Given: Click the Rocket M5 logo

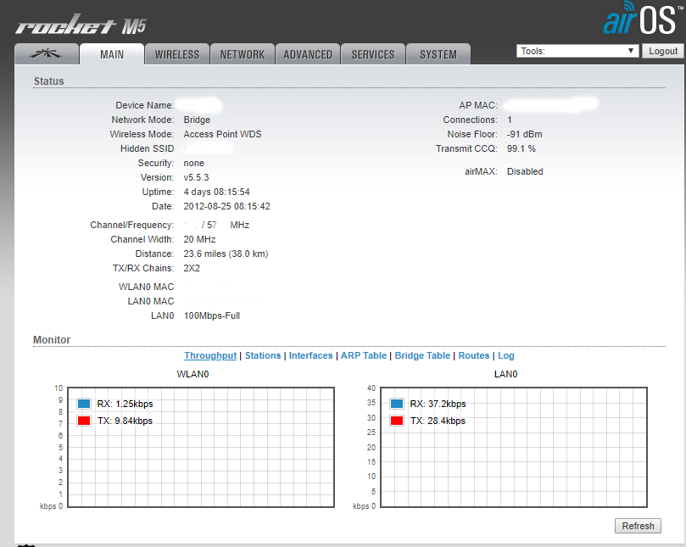Looking at the screenshot, I should [x=81, y=25].
